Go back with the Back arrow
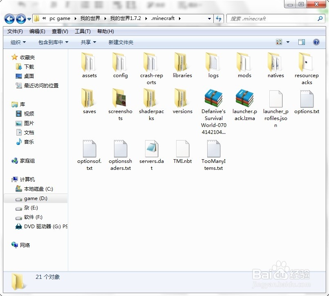The image size is (329, 296). coord(9,19)
